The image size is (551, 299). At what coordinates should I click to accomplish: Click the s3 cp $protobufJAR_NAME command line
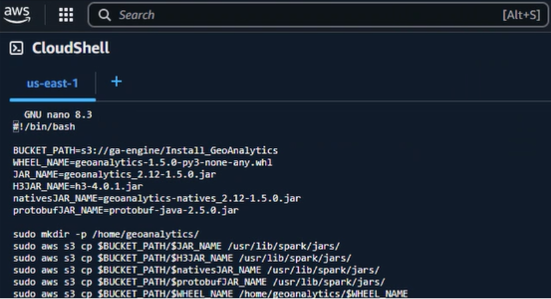click(199, 282)
